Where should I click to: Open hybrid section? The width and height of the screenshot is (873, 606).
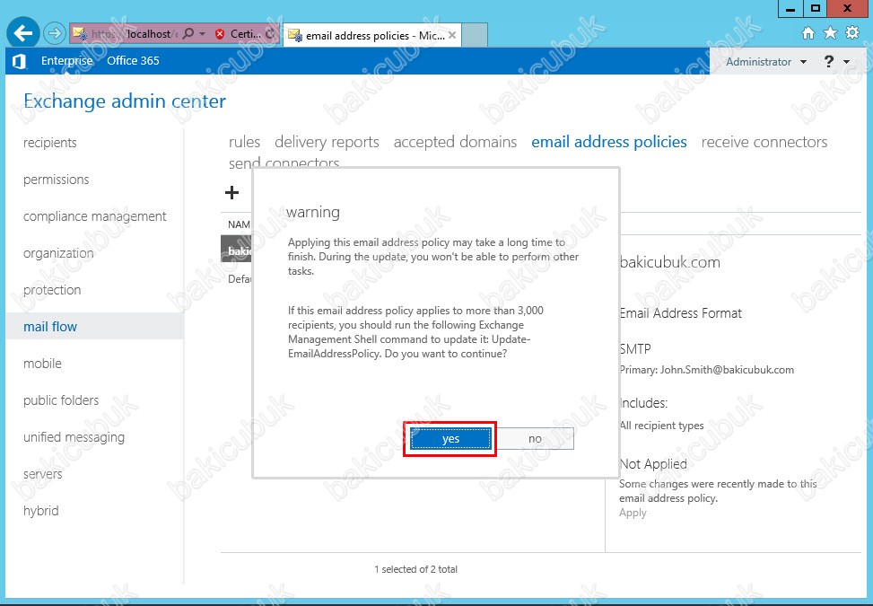(x=41, y=511)
